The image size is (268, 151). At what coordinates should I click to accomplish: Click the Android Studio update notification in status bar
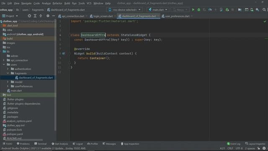44,148
